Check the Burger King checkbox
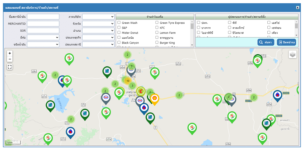Viewport: 303px width, 150px height. (157, 42)
